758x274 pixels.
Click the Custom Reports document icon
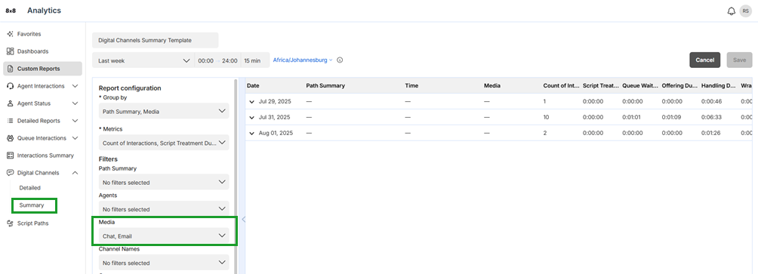click(x=10, y=69)
